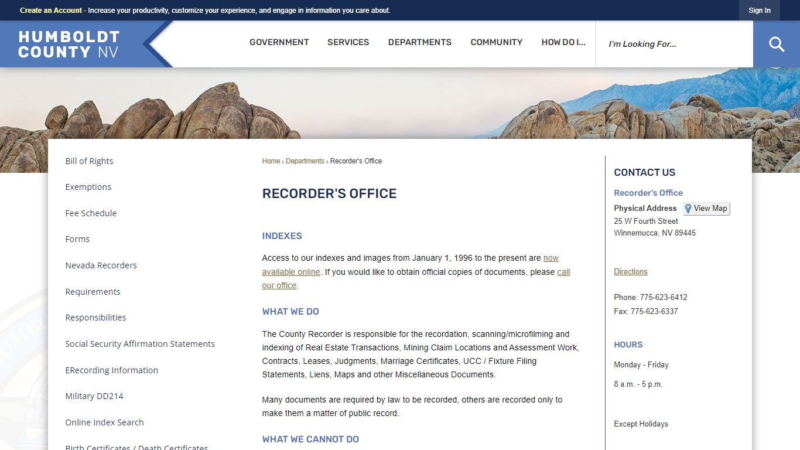Viewport: 800px width, 450px height.
Task: Click the Directions link
Action: pyautogui.click(x=631, y=272)
